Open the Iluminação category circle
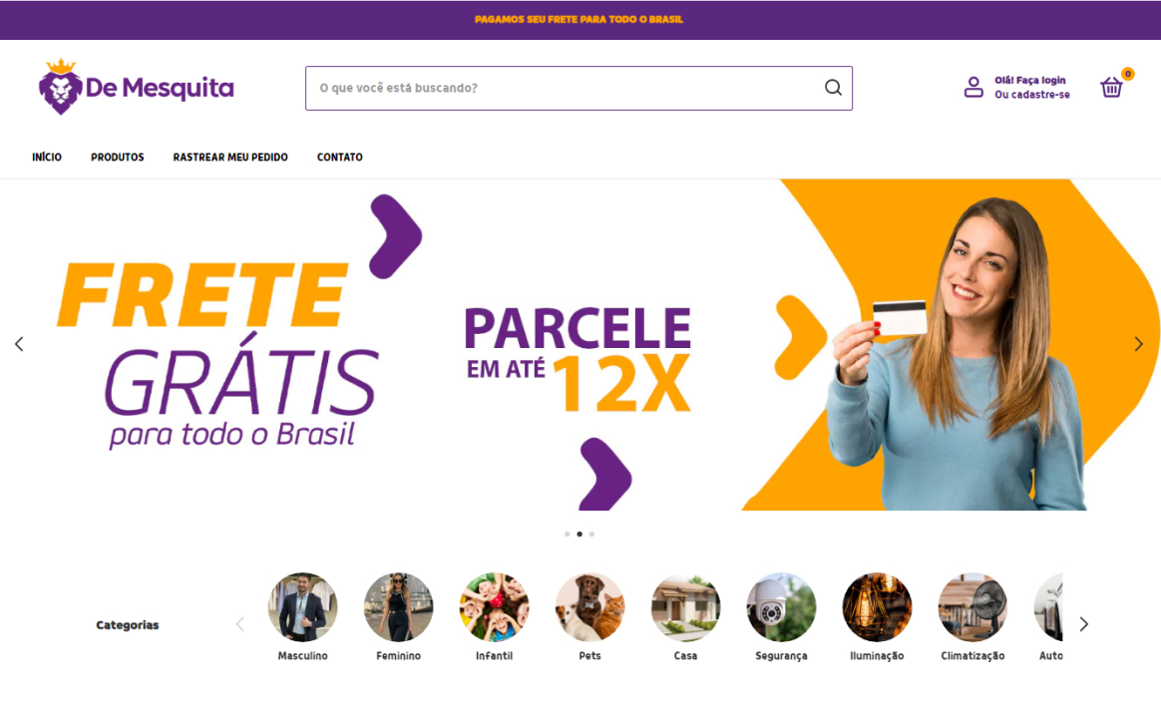The width and height of the screenshot is (1161, 716). pyautogui.click(x=877, y=607)
